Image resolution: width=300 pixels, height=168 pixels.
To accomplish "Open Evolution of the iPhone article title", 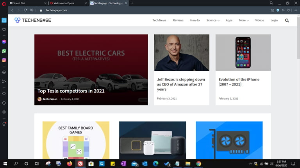I will pos(239,82).
